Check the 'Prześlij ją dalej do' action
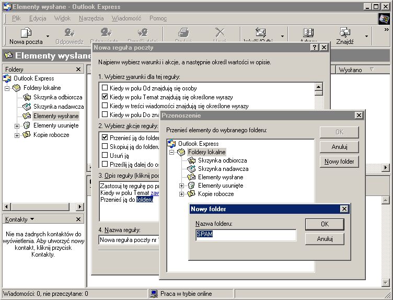Viewport: 393px width, 300px height. click(x=105, y=164)
